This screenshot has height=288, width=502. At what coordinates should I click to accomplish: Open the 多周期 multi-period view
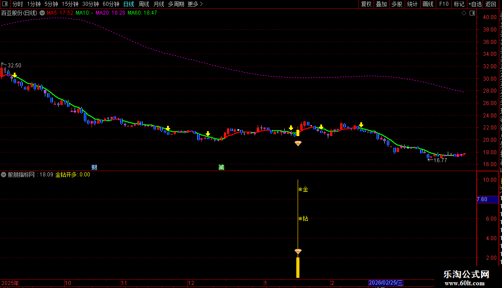click(x=176, y=4)
